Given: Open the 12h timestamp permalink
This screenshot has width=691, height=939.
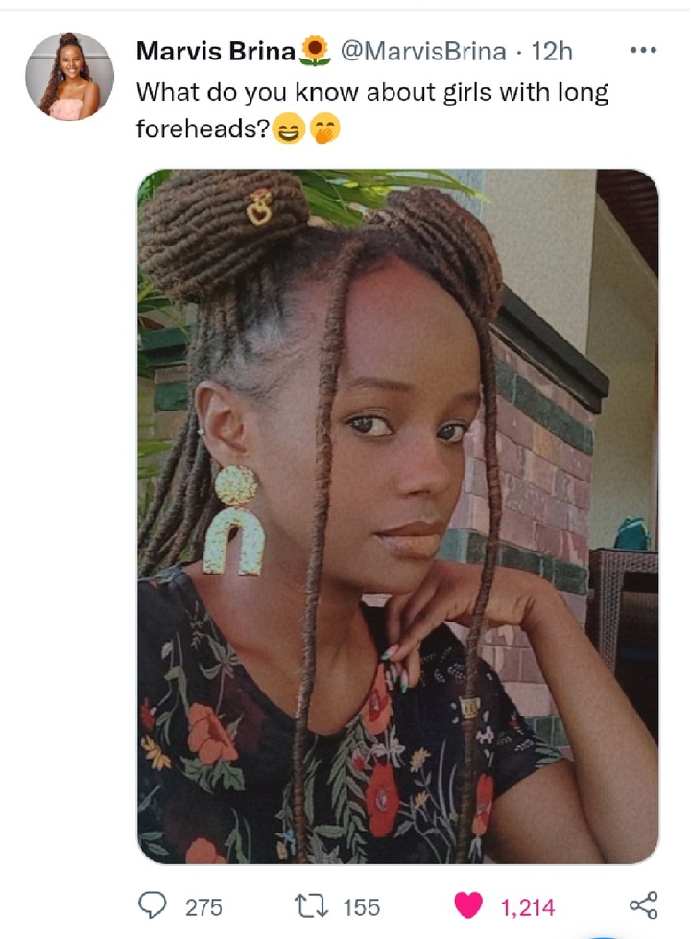Looking at the screenshot, I should coord(552,52).
